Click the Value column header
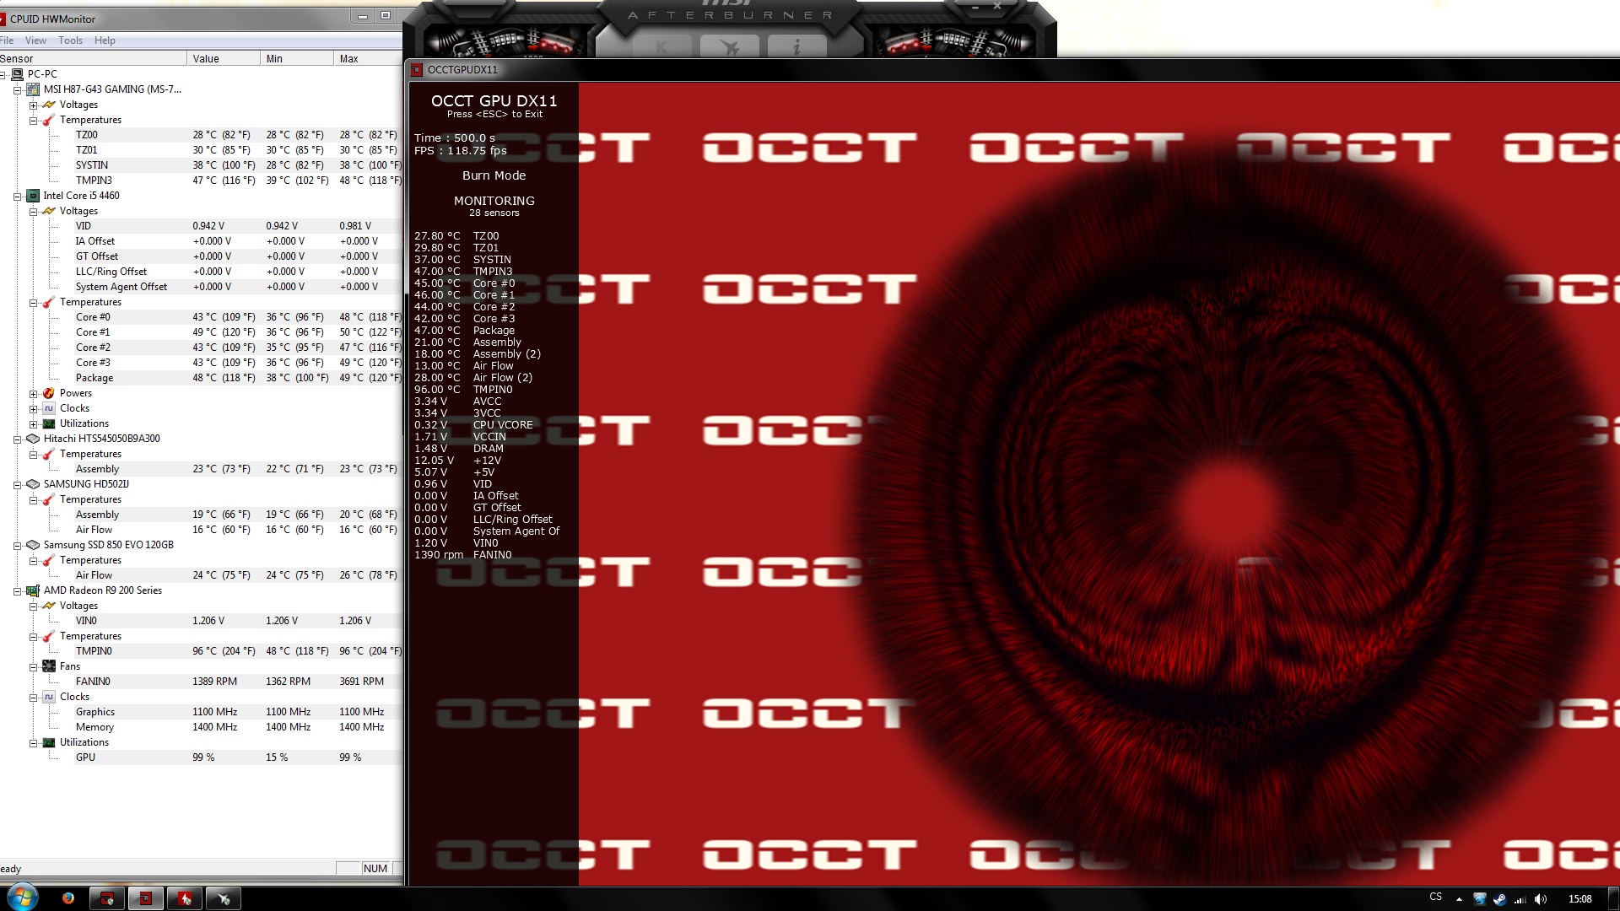Image resolution: width=1620 pixels, height=911 pixels. coord(224,59)
